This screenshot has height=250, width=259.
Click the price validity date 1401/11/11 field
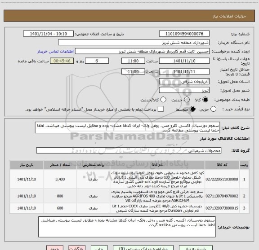point(184,71)
